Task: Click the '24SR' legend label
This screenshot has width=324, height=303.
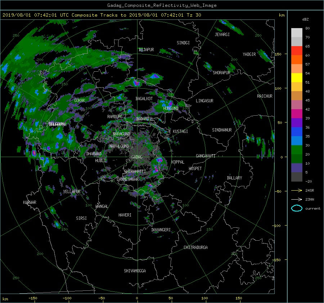Action: [310, 190]
